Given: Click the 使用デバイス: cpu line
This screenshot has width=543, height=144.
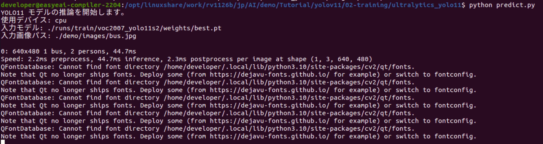Looking at the screenshot, I should pyautogui.click(x=34, y=21).
